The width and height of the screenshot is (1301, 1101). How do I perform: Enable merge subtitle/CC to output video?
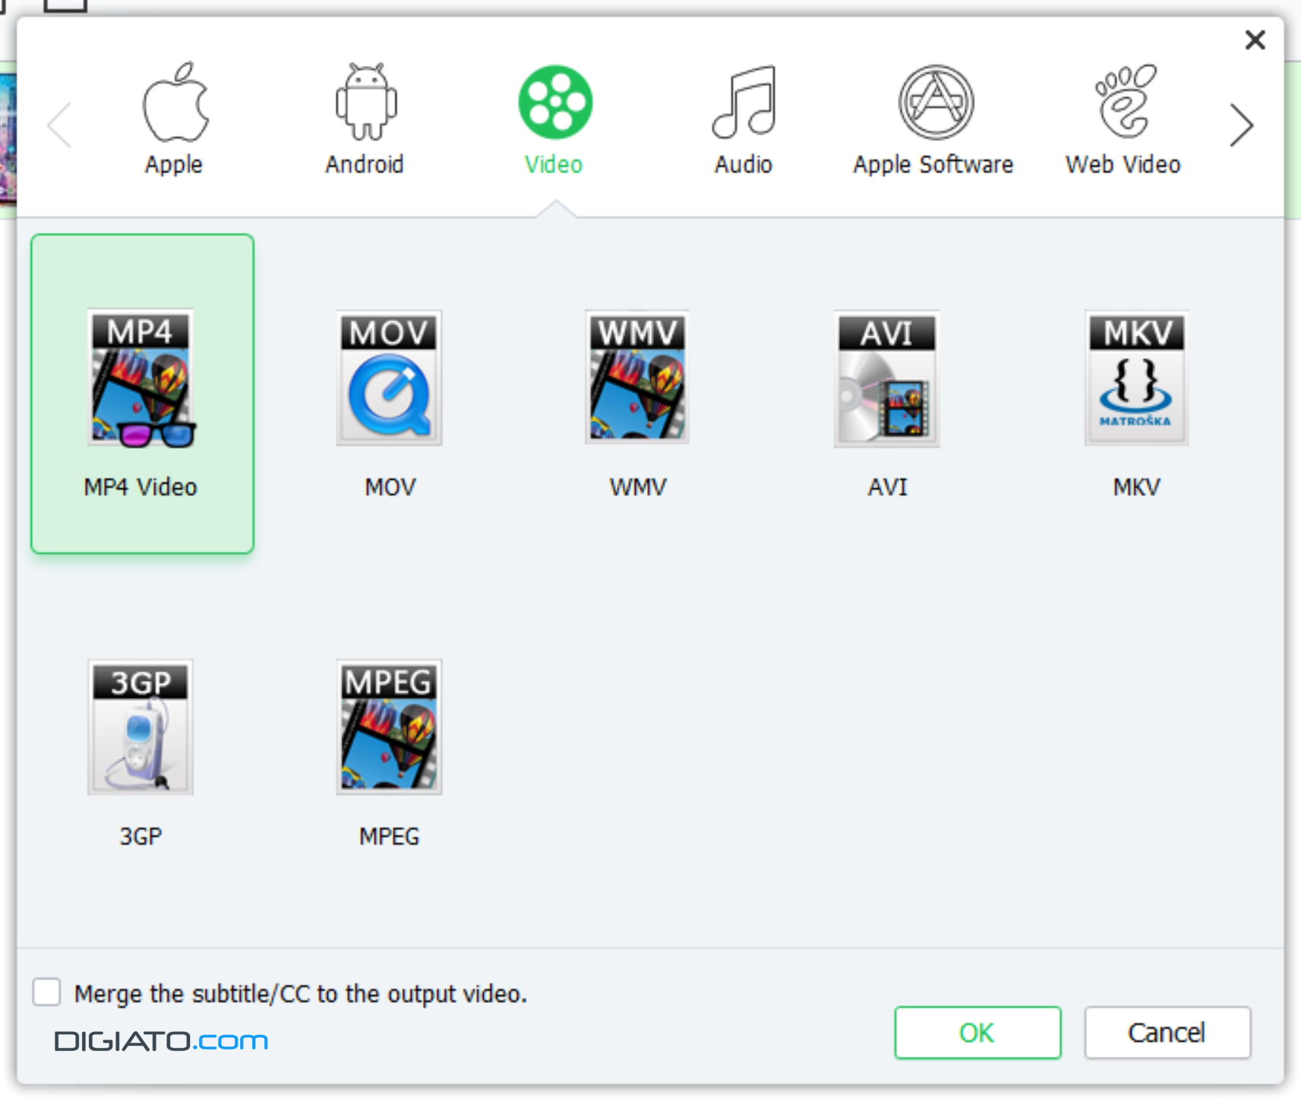pyautogui.click(x=47, y=992)
